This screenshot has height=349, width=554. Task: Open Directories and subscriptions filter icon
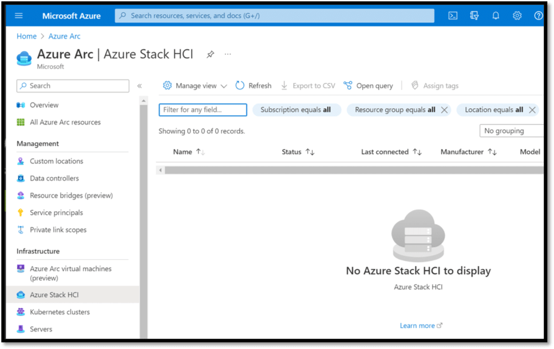(474, 15)
